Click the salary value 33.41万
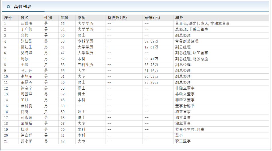This screenshot has height=151, width=272. (151, 59)
